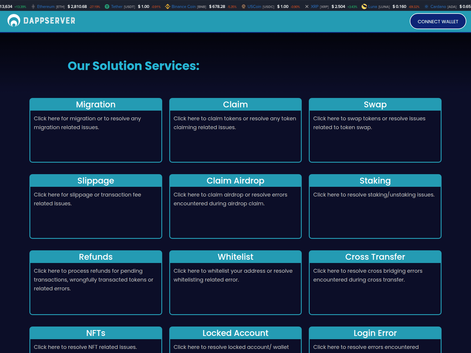
Task: Click the DappServer circular logo icon
Action: (14, 21)
